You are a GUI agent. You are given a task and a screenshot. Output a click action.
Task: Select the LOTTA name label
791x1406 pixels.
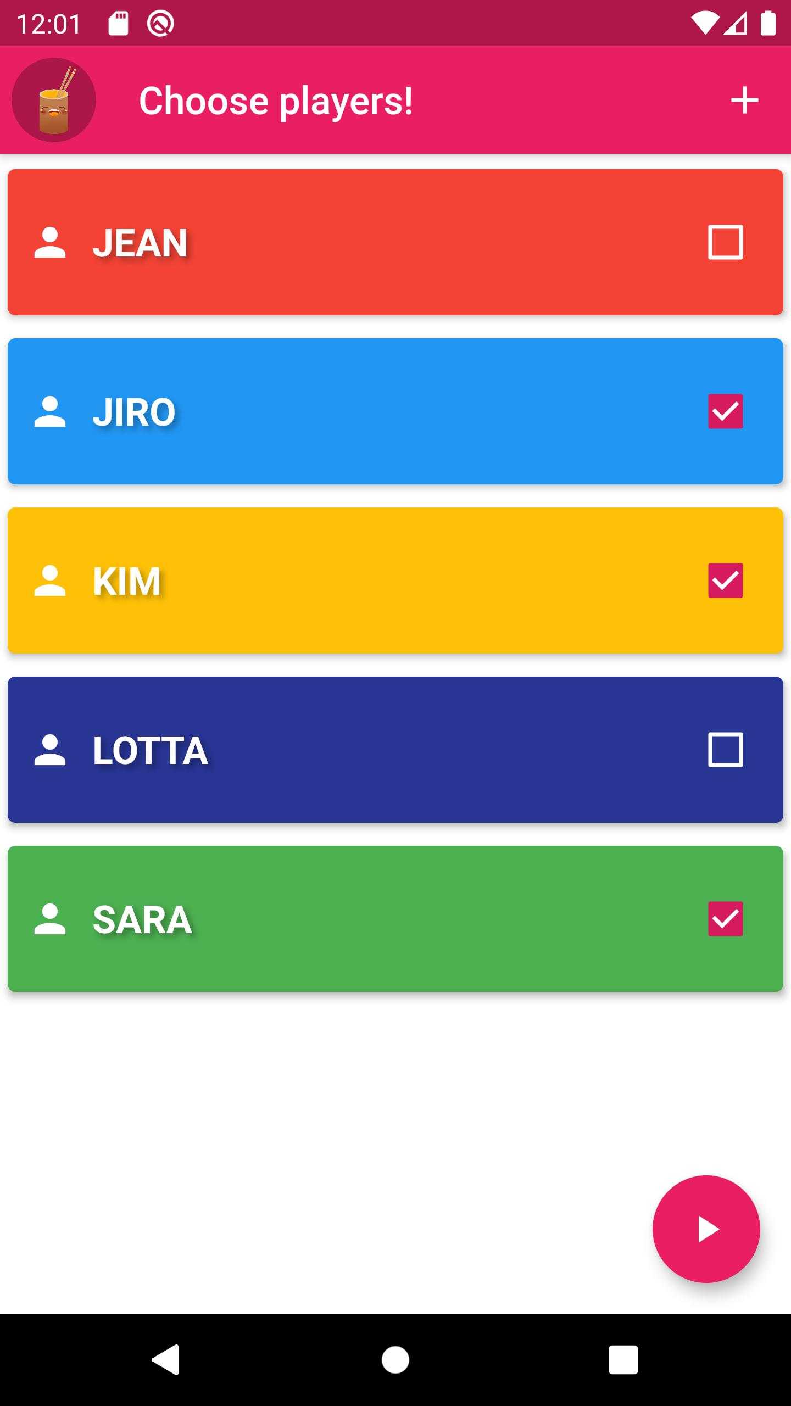coord(150,750)
